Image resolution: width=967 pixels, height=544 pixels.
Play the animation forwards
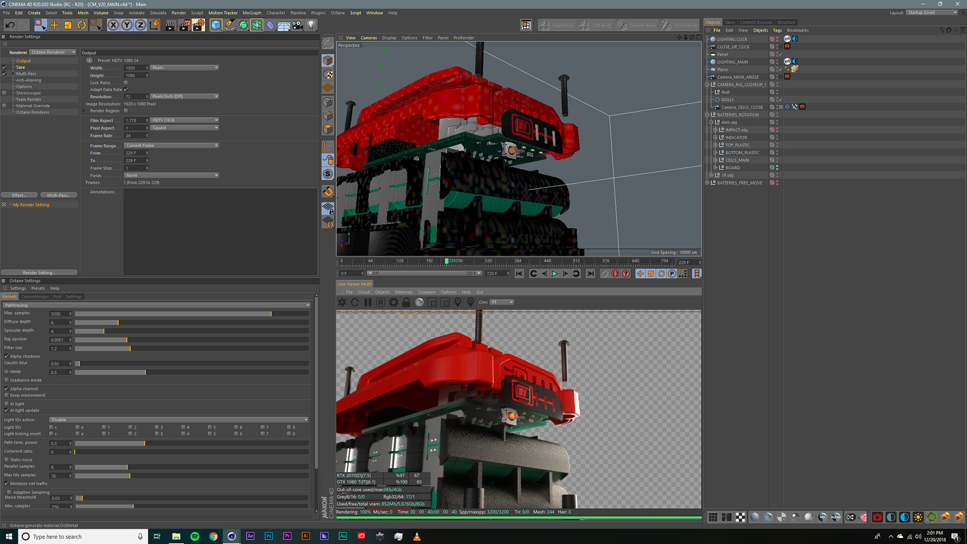coord(555,274)
